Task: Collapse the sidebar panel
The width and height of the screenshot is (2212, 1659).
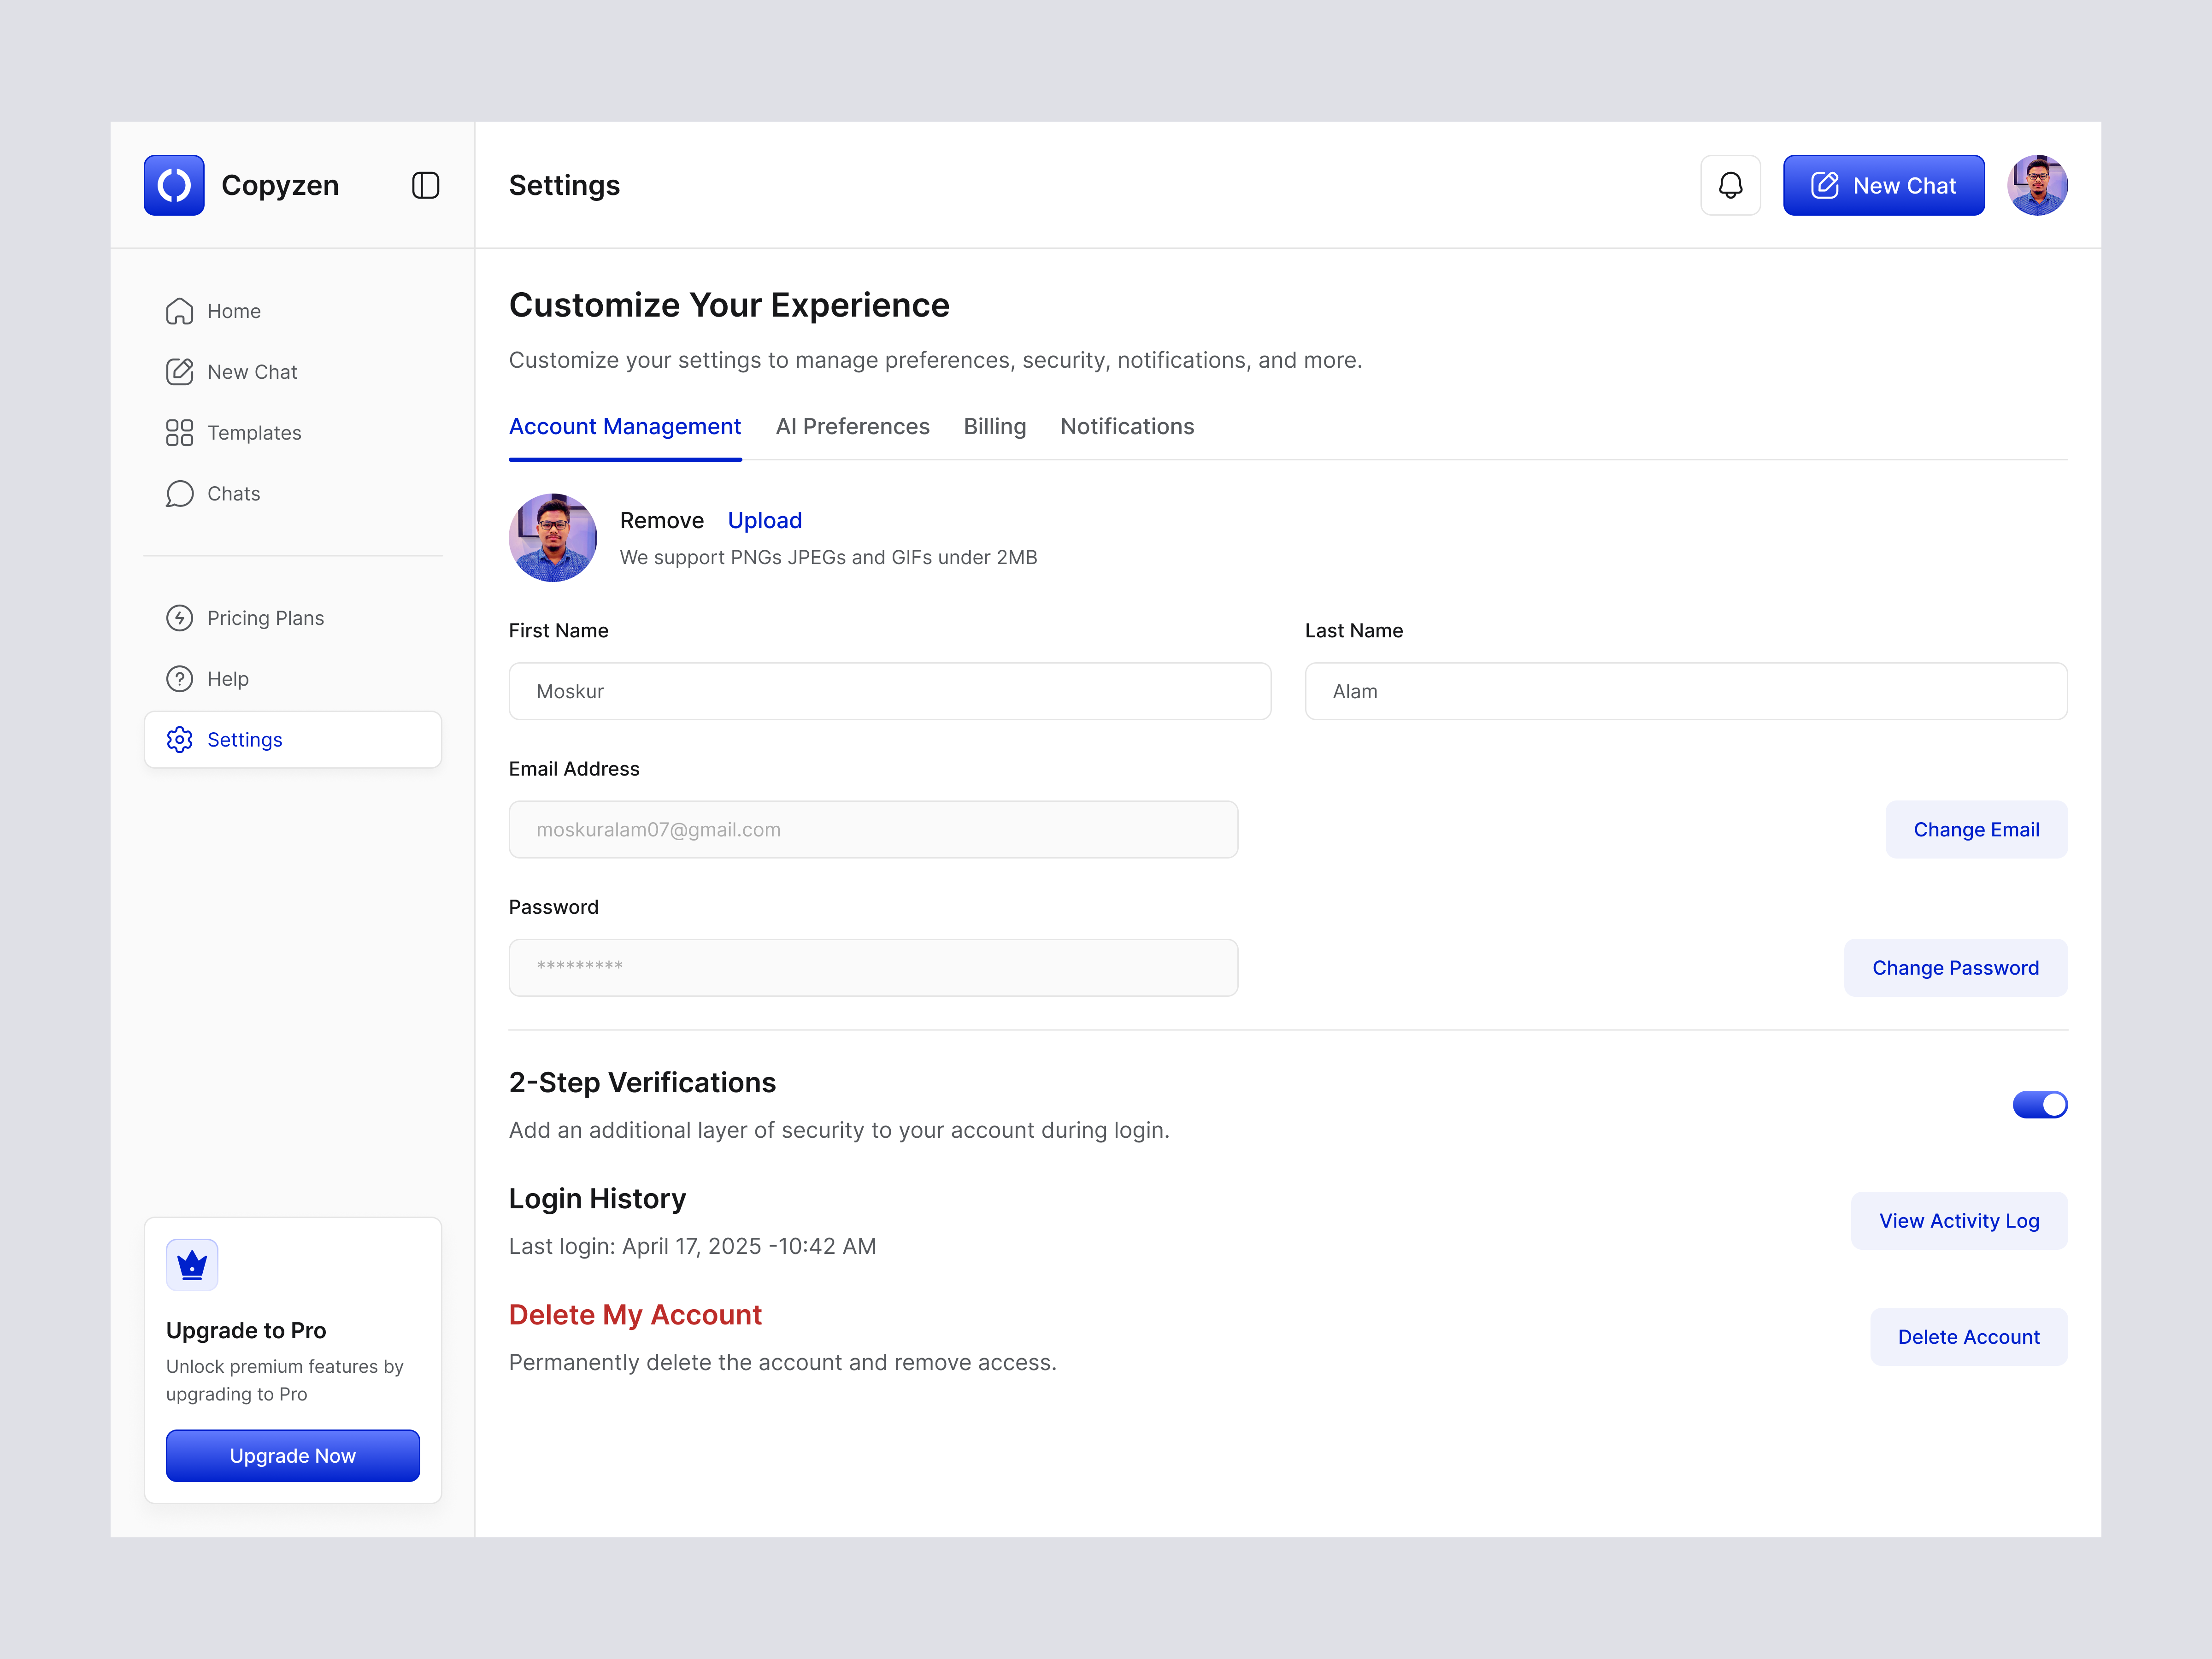Action: pos(425,185)
